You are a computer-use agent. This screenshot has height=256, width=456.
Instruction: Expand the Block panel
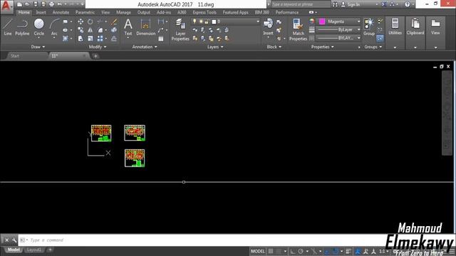point(274,47)
